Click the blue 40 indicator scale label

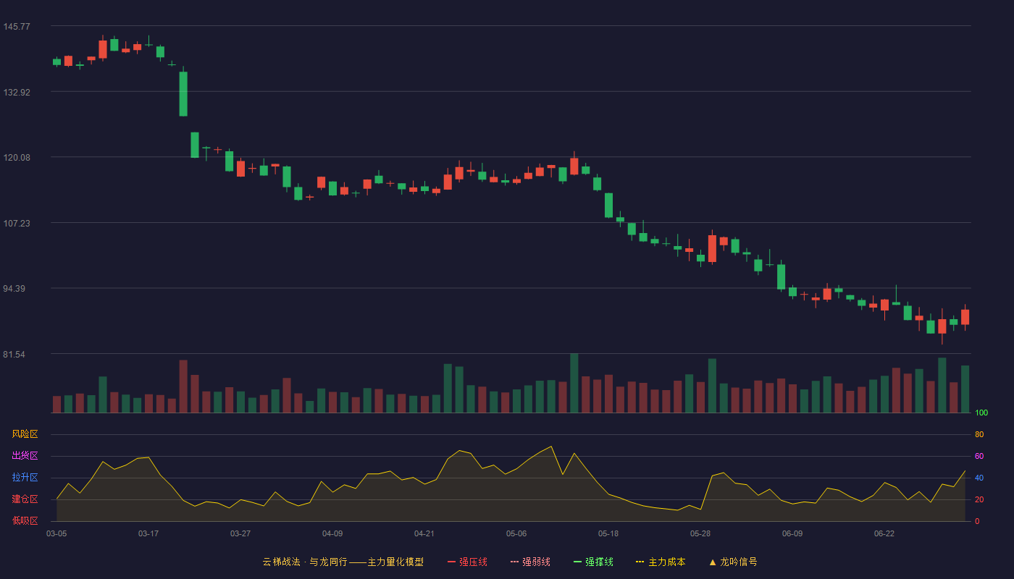pos(979,478)
